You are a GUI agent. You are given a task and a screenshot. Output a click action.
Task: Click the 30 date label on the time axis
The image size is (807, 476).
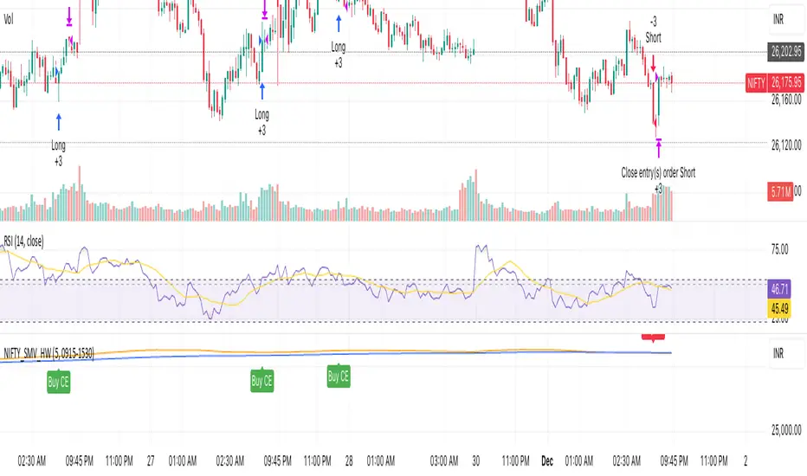tap(475, 461)
